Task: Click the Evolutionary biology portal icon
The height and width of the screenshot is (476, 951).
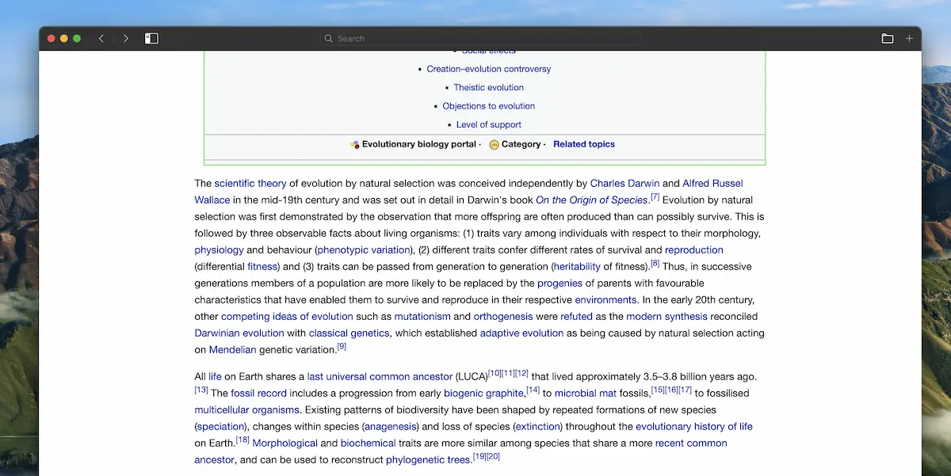Action: point(354,144)
